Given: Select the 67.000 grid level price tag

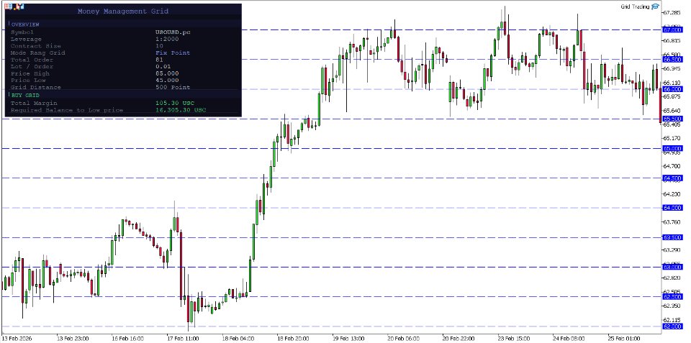Looking at the screenshot, I should coord(673,30).
